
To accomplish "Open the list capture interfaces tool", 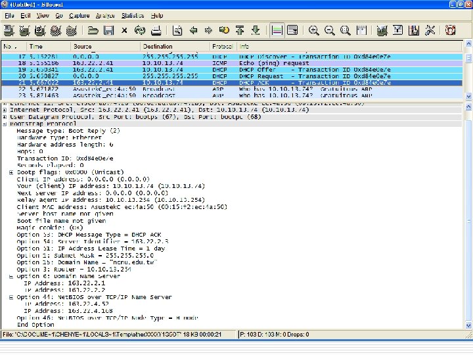I will (x=9, y=30).
